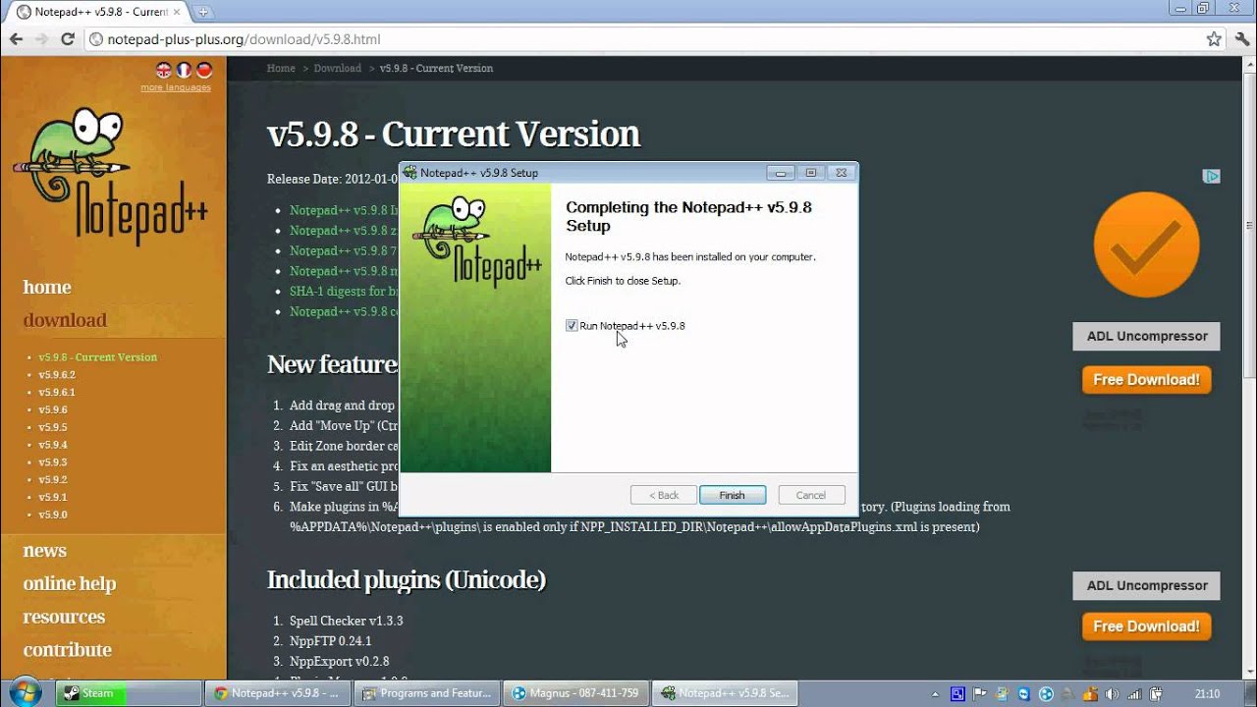Bookmark this page with the star icon
The image size is (1257, 707).
click(x=1214, y=39)
